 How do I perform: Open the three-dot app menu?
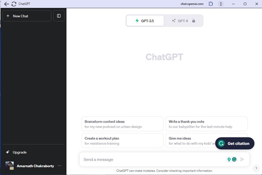pos(221,4)
